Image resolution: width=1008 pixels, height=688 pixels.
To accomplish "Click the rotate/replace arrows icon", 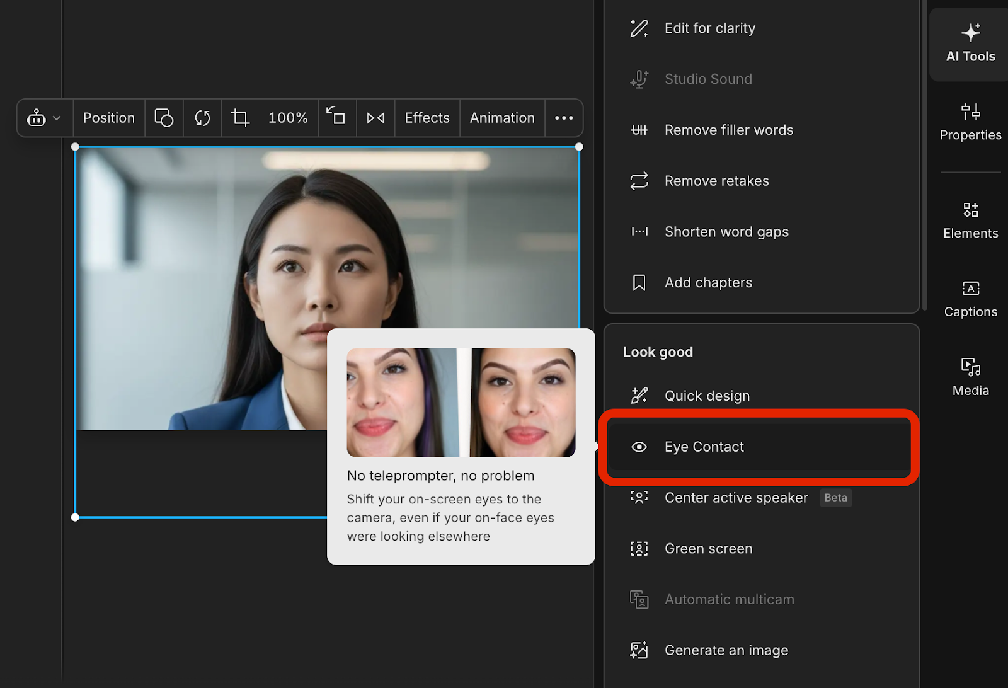I will [202, 118].
